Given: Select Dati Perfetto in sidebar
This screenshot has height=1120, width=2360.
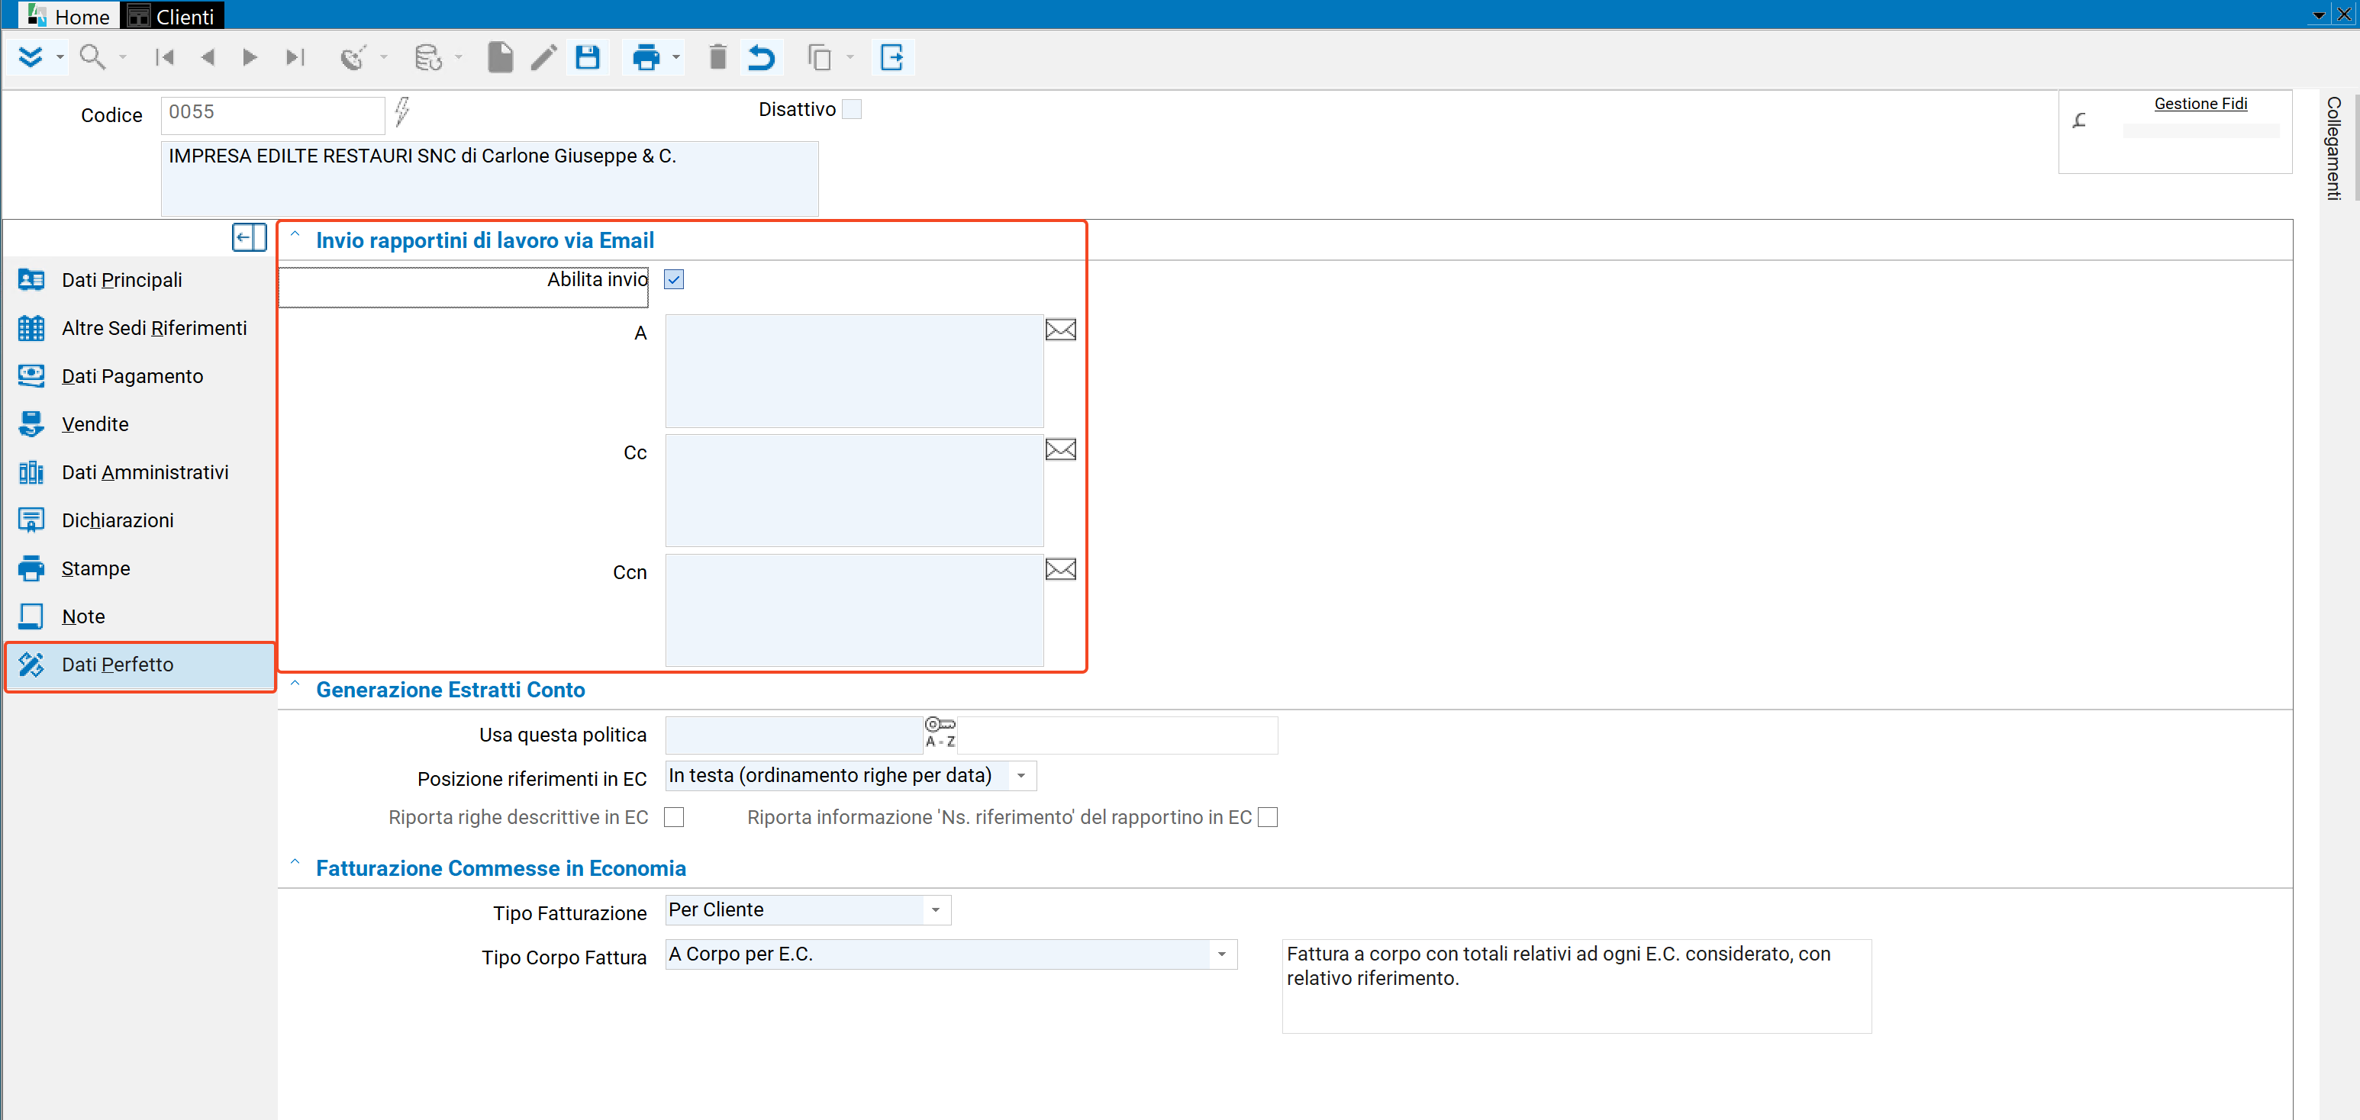Looking at the screenshot, I should point(139,665).
